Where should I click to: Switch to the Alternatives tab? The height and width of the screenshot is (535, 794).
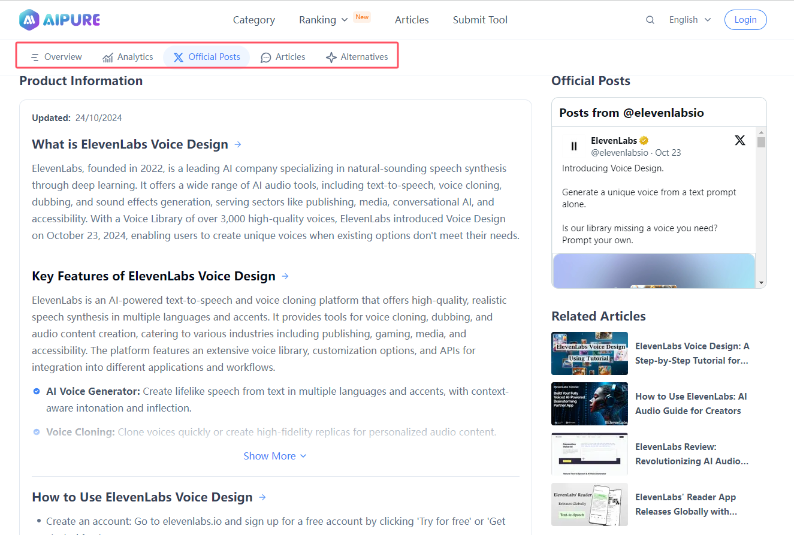[x=357, y=57]
